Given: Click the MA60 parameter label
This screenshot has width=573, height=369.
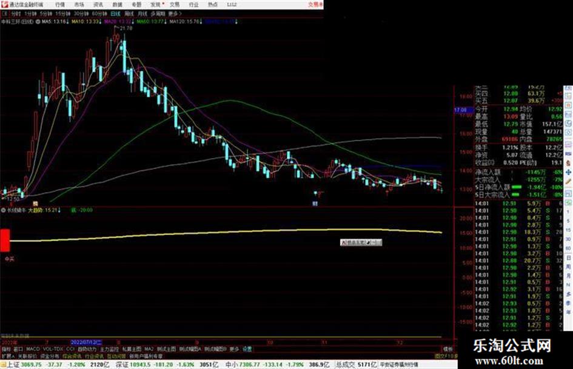Looking at the screenshot, I should (152, 22).
